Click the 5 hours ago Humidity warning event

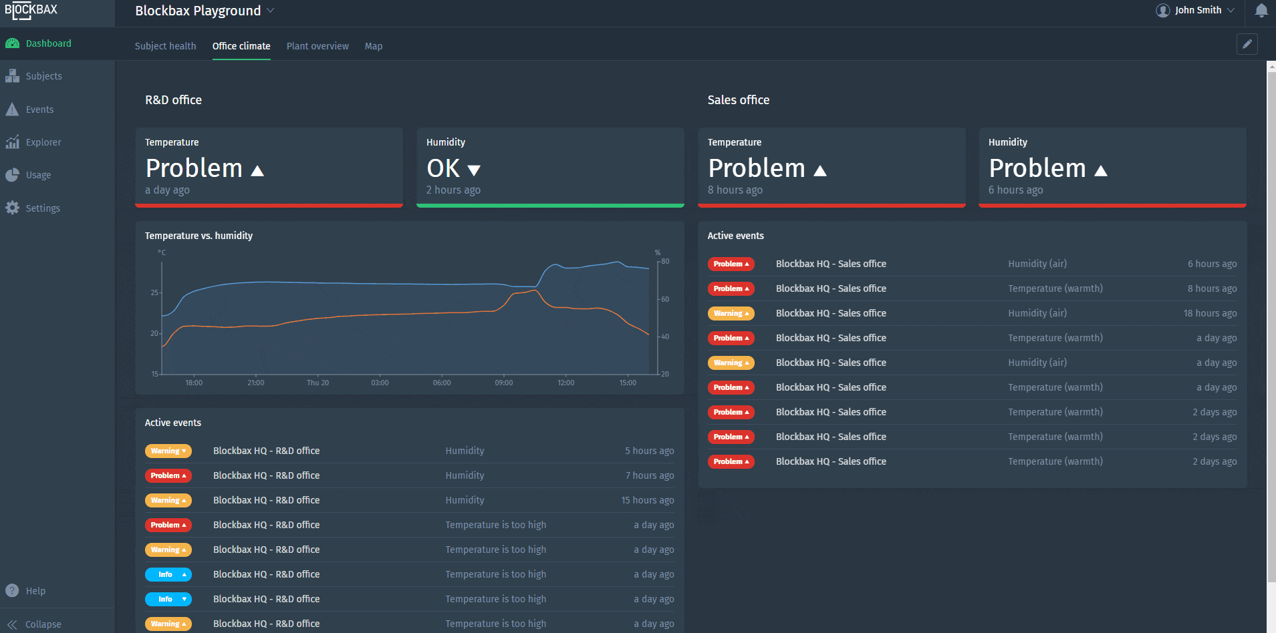coord(409,451)
